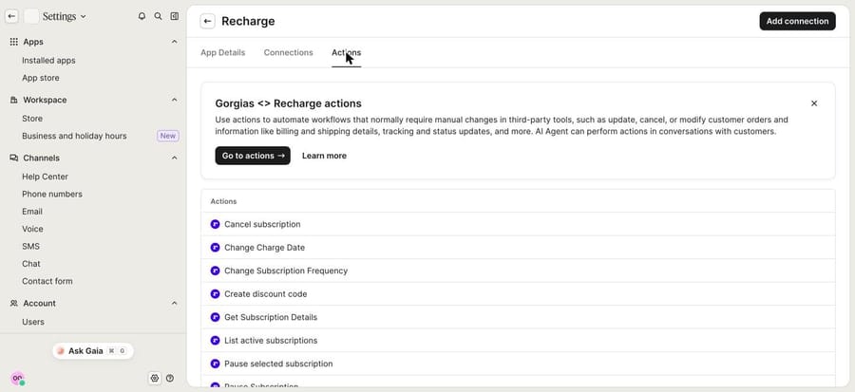The height and width of the screenshot is (392, 855).
Task: Collapse the Apps section
Action: (x=175, y=42)
